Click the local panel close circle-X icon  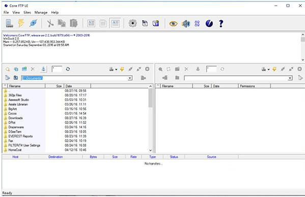(147, 69)
